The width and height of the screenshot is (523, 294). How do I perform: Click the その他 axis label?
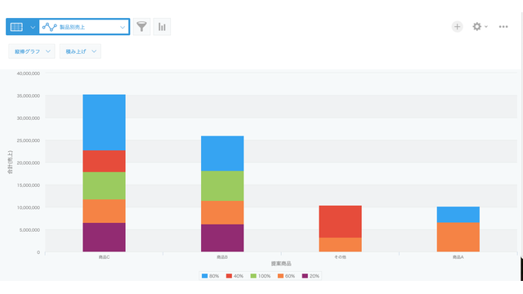(x=340, y=257)
